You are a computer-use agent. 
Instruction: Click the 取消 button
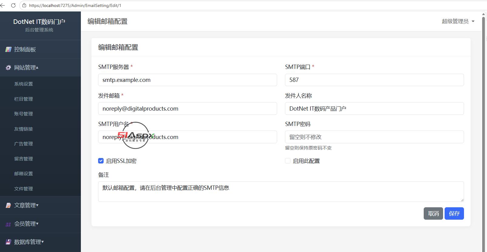(433, 213)
